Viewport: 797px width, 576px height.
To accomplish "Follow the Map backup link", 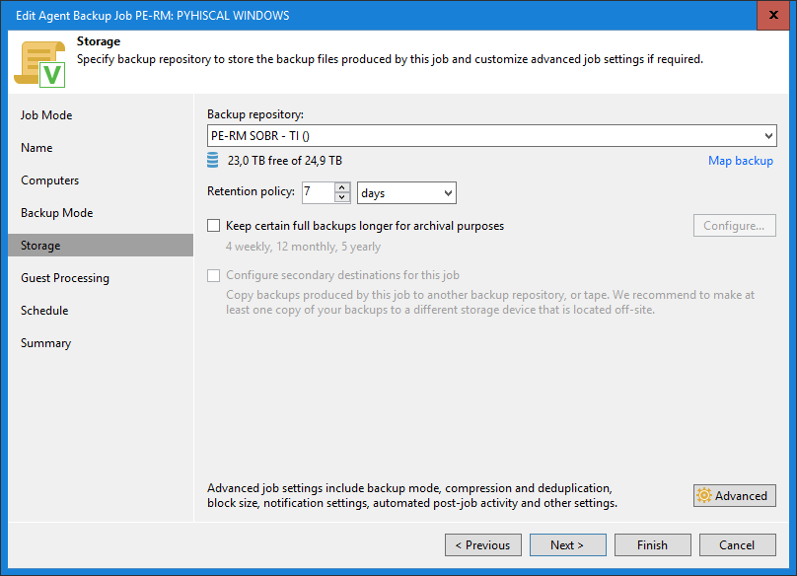I will click(x=741, y=161).
